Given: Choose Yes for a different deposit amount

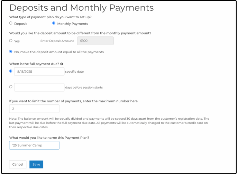Looking at the screenshot, I should [11, 41].
